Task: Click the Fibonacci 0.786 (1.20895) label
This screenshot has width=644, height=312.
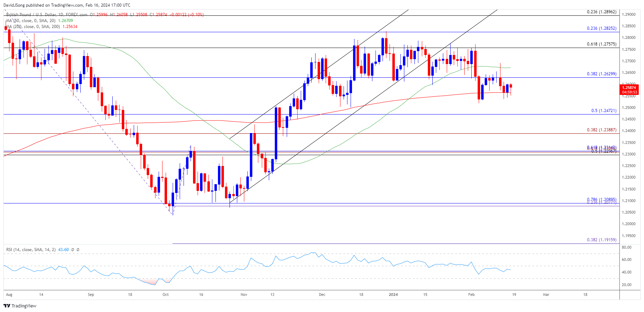Action: click(602, 200)
